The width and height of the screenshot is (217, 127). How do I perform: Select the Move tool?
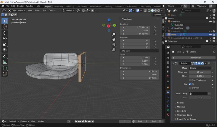5,33
